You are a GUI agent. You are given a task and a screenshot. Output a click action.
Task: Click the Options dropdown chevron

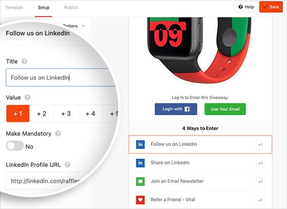(x=83, y=26)
